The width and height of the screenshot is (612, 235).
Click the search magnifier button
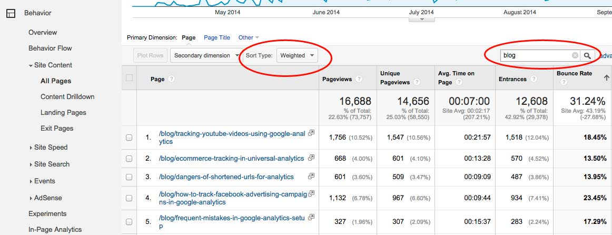pos(587,55)
